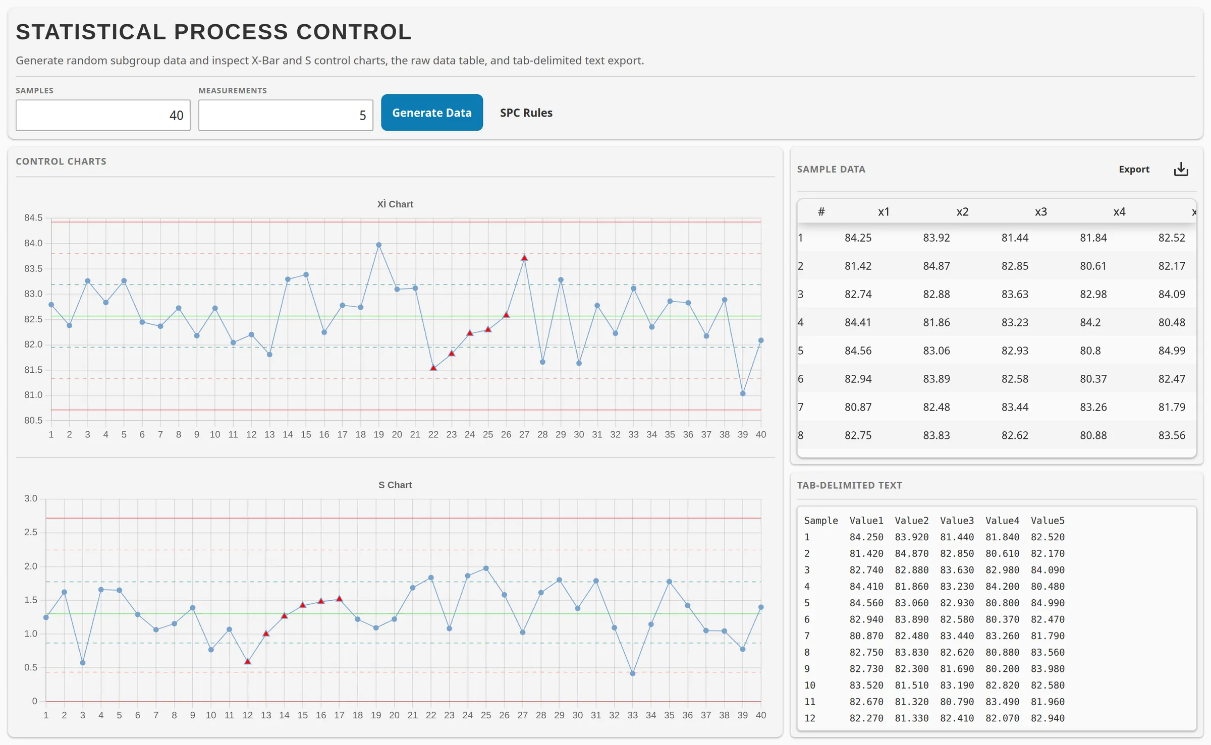Click the X-bar chart point at sample 40
The image size is (1211, 745).
(761, 340)
